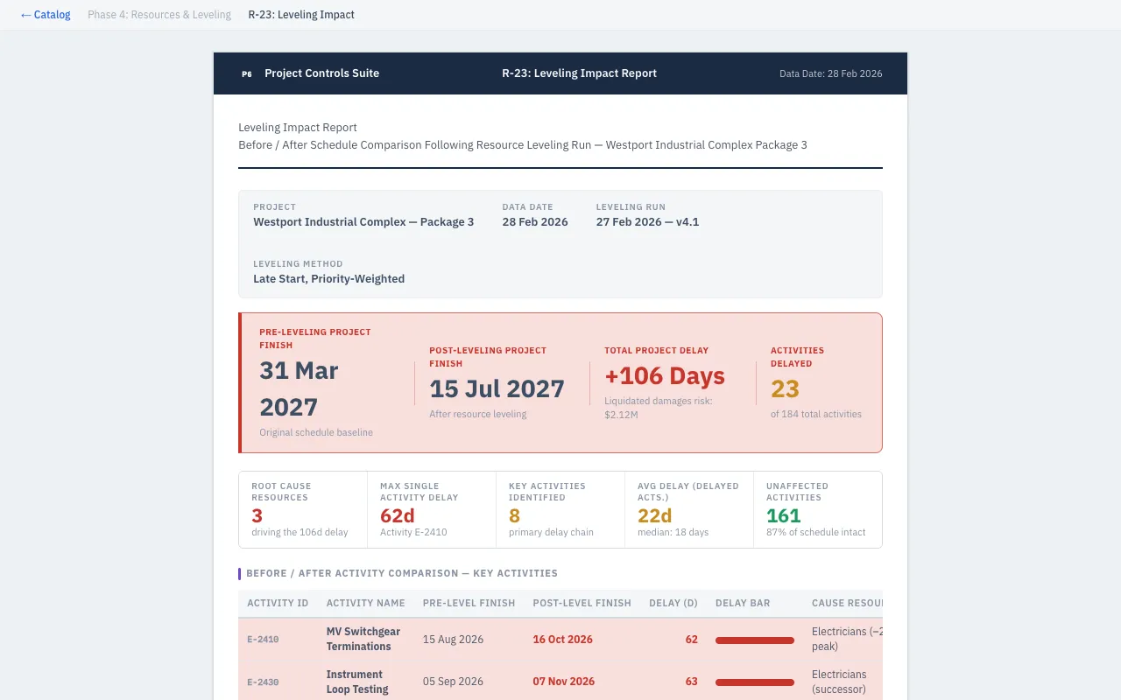The width and height of the screenshot is (1121, 700).
Task: Select the E-2430 activity row ID
Action: click(x=263, y=682)
